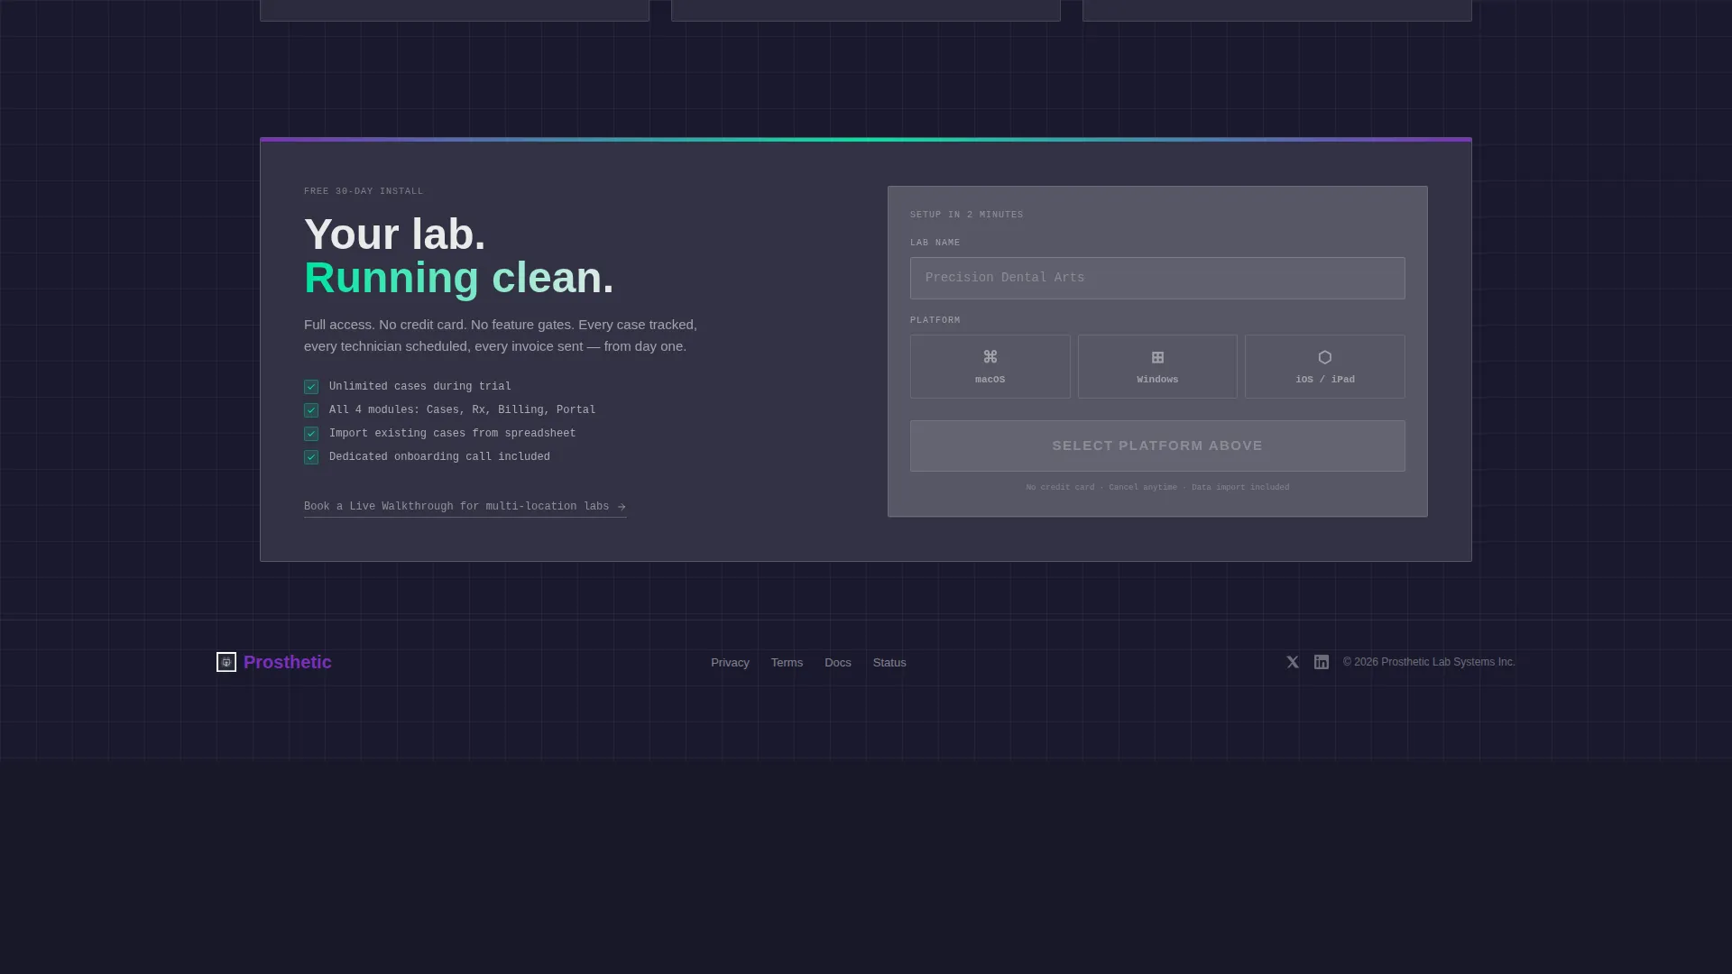1732x974 pixels.
Task: Click the iOS / iPad hexagon icon
Action: (x=1324, y=357)
